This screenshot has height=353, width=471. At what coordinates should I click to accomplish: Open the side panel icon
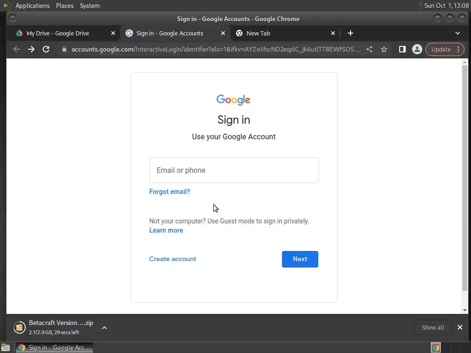click(402, 49)
